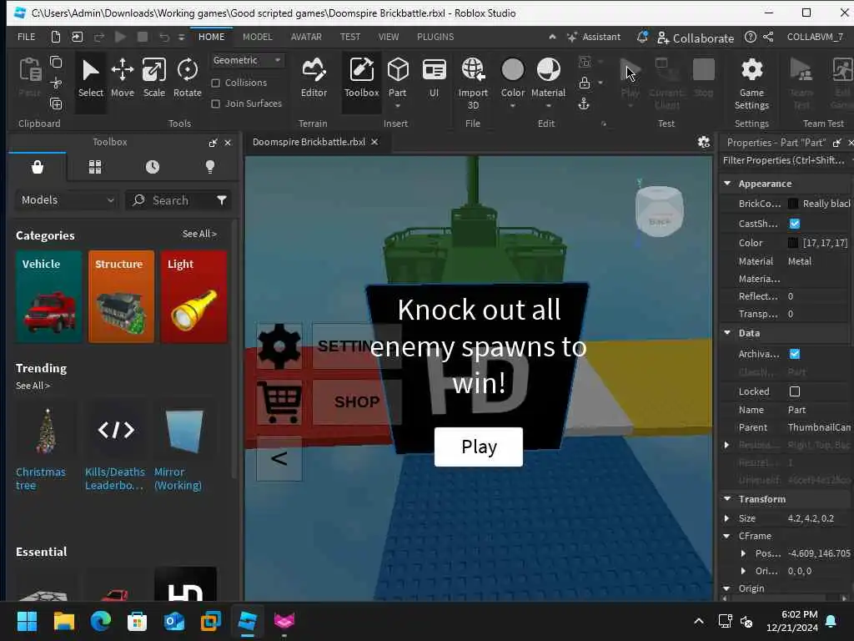Collapse the Origin section
Viewport: 854px width, 641px height.
727,588
